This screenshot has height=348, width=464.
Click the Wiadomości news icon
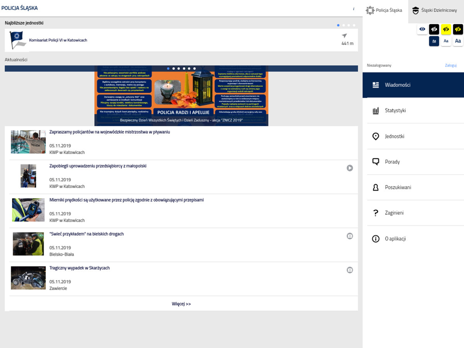tap(375, 85)
